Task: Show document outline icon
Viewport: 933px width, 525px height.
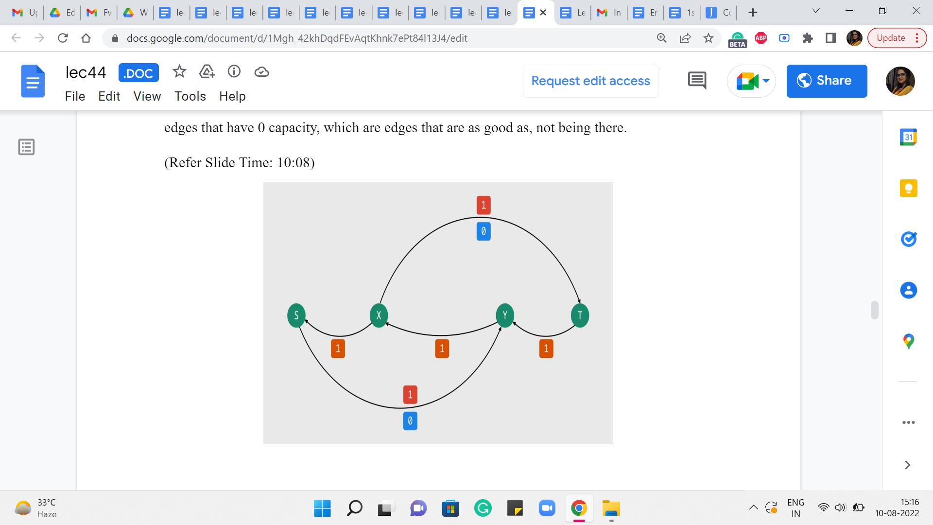Action: 26,147
